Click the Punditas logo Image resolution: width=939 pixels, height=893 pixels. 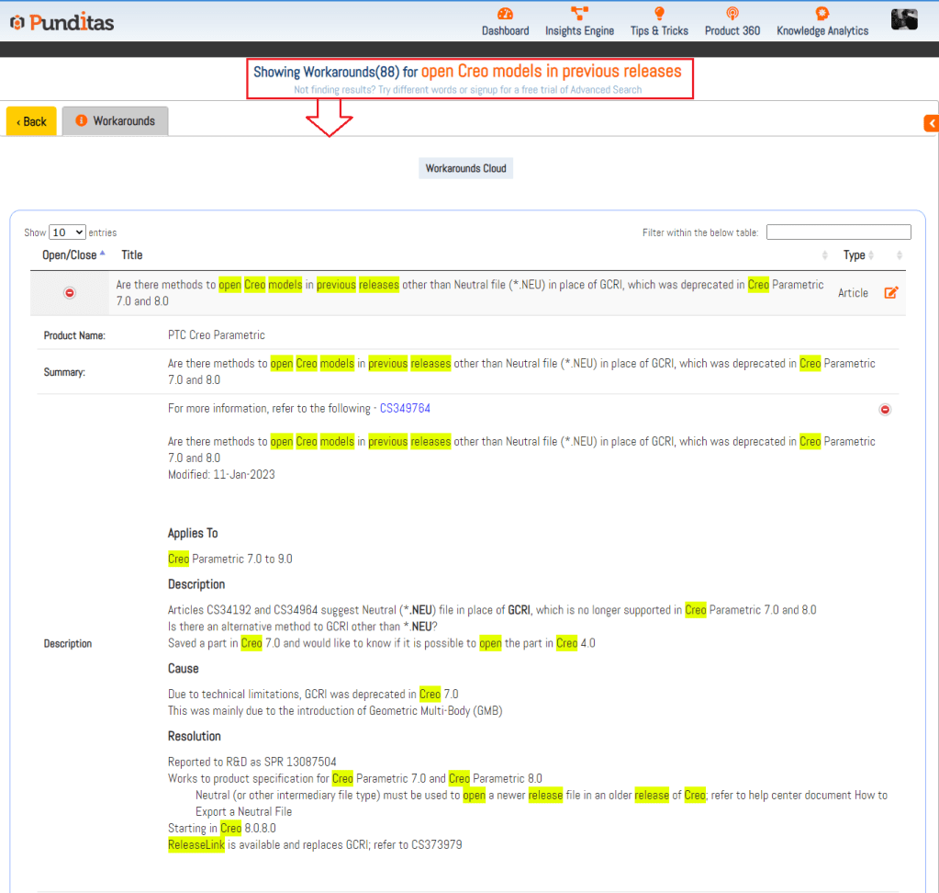coord(62,21)
